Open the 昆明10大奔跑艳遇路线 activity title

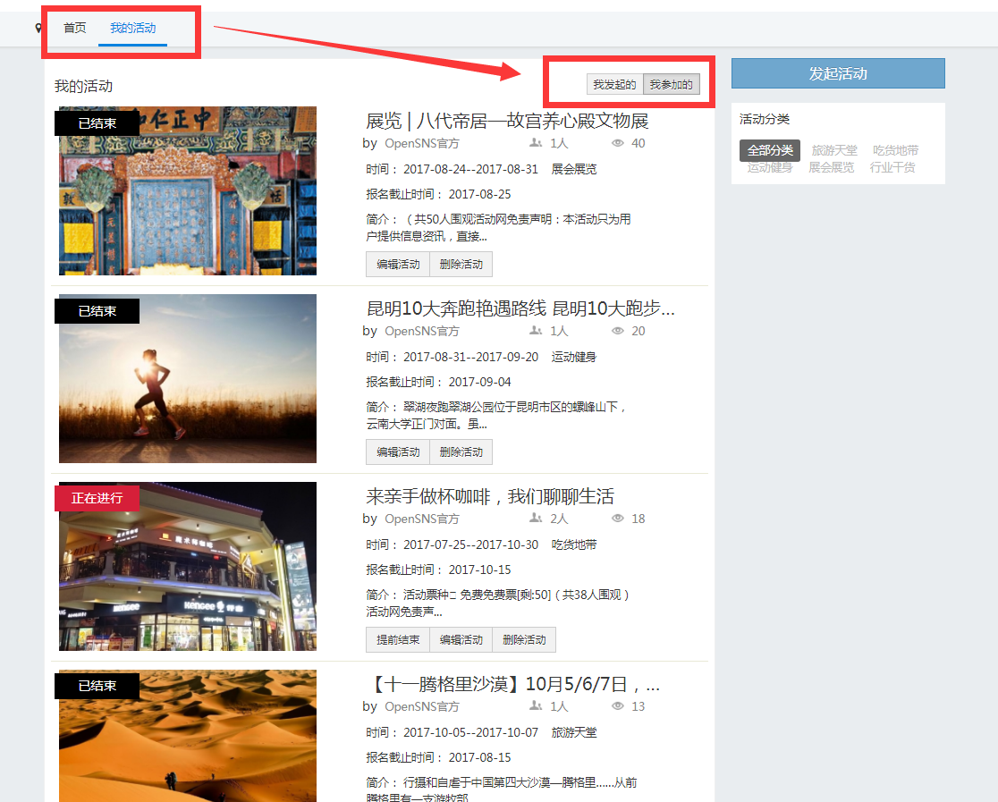[x=520, y=308]
